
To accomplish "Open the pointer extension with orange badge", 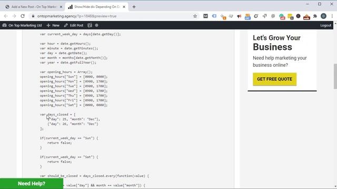I will [223, 16].
